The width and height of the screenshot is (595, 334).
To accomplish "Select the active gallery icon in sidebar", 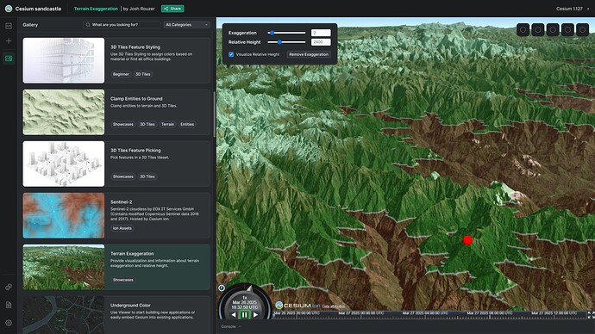I will (x=9, y=59).
